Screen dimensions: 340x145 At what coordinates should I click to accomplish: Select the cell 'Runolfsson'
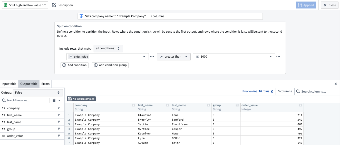[191, 124]
